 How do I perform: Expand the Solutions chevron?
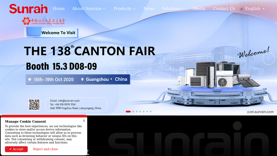[184, 9]
